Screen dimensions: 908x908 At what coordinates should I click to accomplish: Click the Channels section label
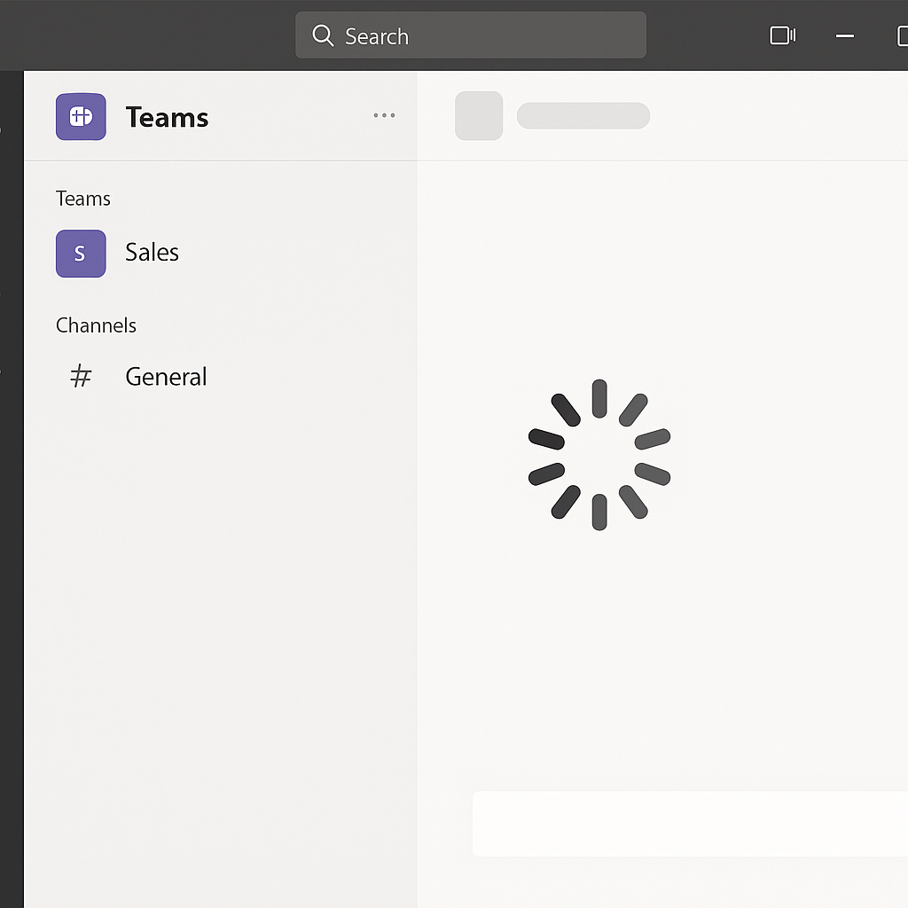96,325
